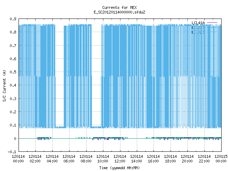Click the 0.1 y-axis tick label

(13, 125)
